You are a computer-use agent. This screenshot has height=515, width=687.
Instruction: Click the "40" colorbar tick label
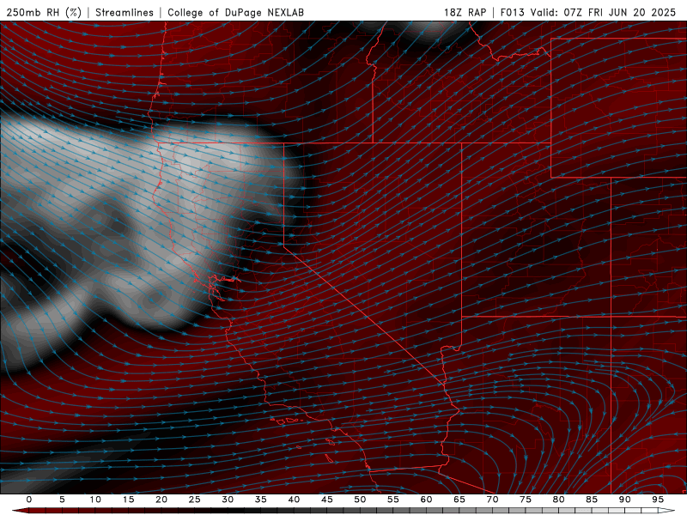point(294,500)
